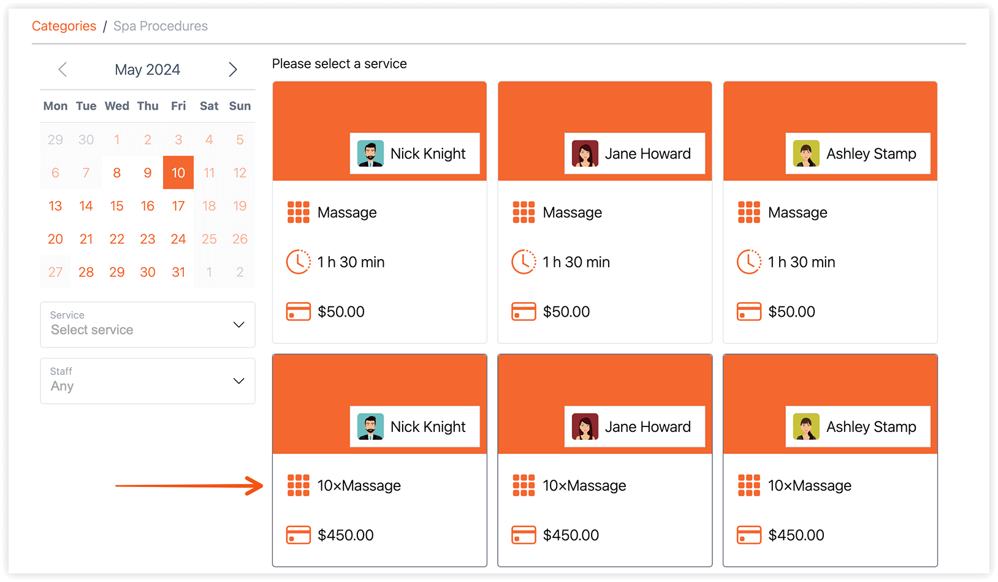Click grid icon beside Ashley Stamp's Massage
Viewport: 998px width, 582px height.
tap(749, 212)
